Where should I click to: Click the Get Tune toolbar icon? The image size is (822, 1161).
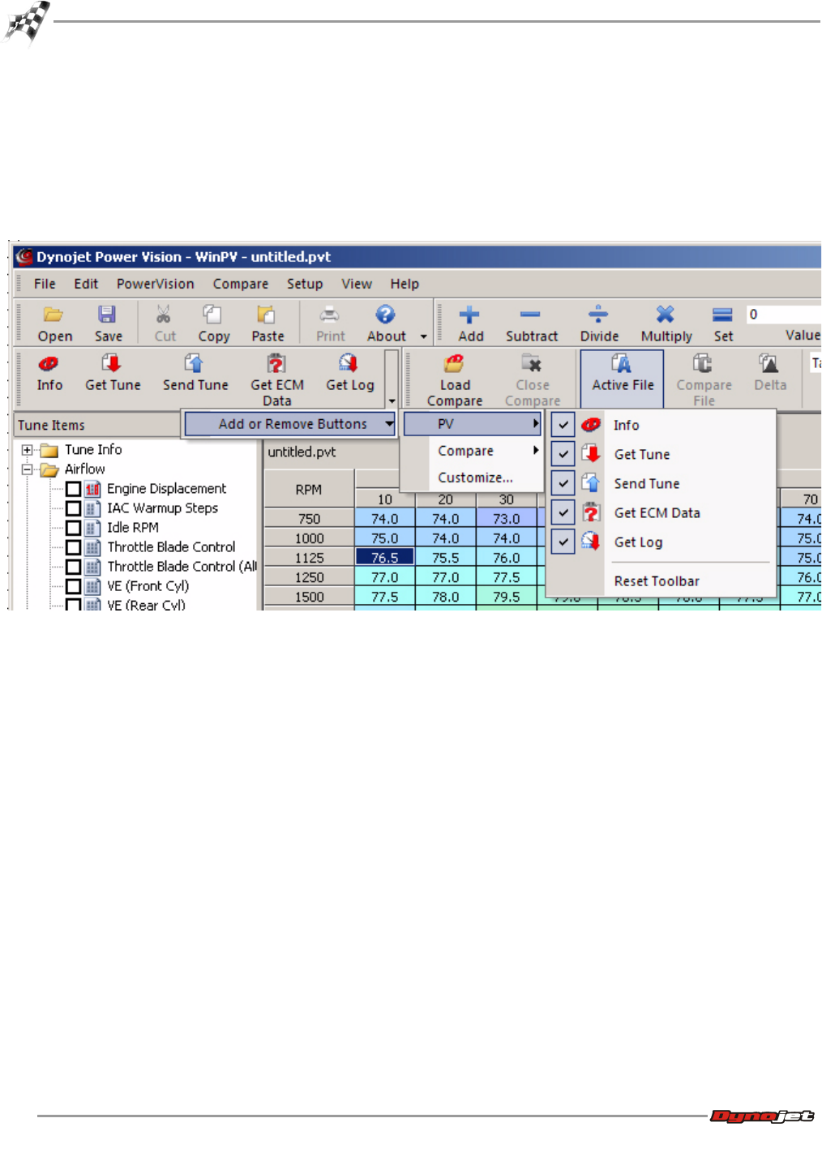[x=112, y=364]
